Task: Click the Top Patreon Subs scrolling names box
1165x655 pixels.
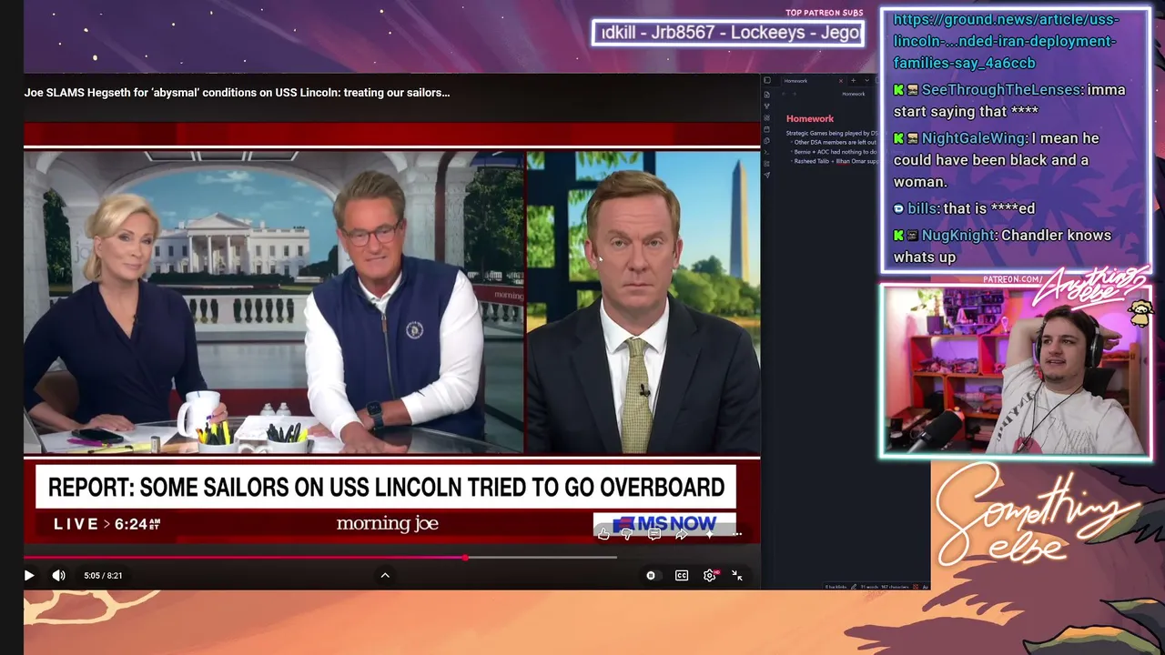Action: coord(728,33)
